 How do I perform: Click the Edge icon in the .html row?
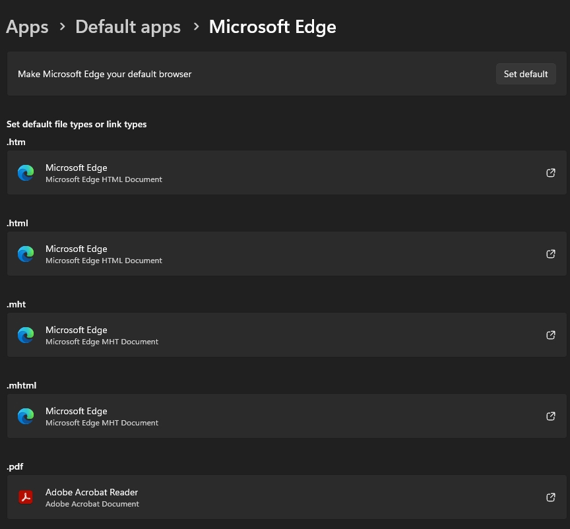(26, 254)
